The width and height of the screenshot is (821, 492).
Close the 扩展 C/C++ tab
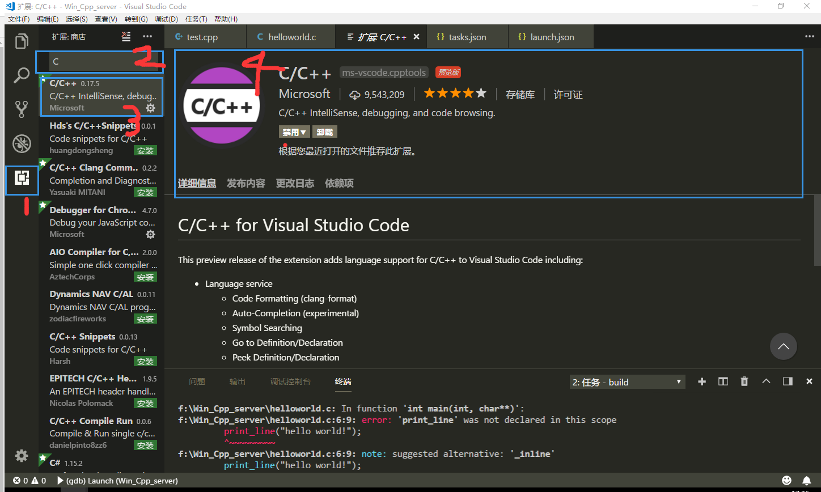[416, 37]
